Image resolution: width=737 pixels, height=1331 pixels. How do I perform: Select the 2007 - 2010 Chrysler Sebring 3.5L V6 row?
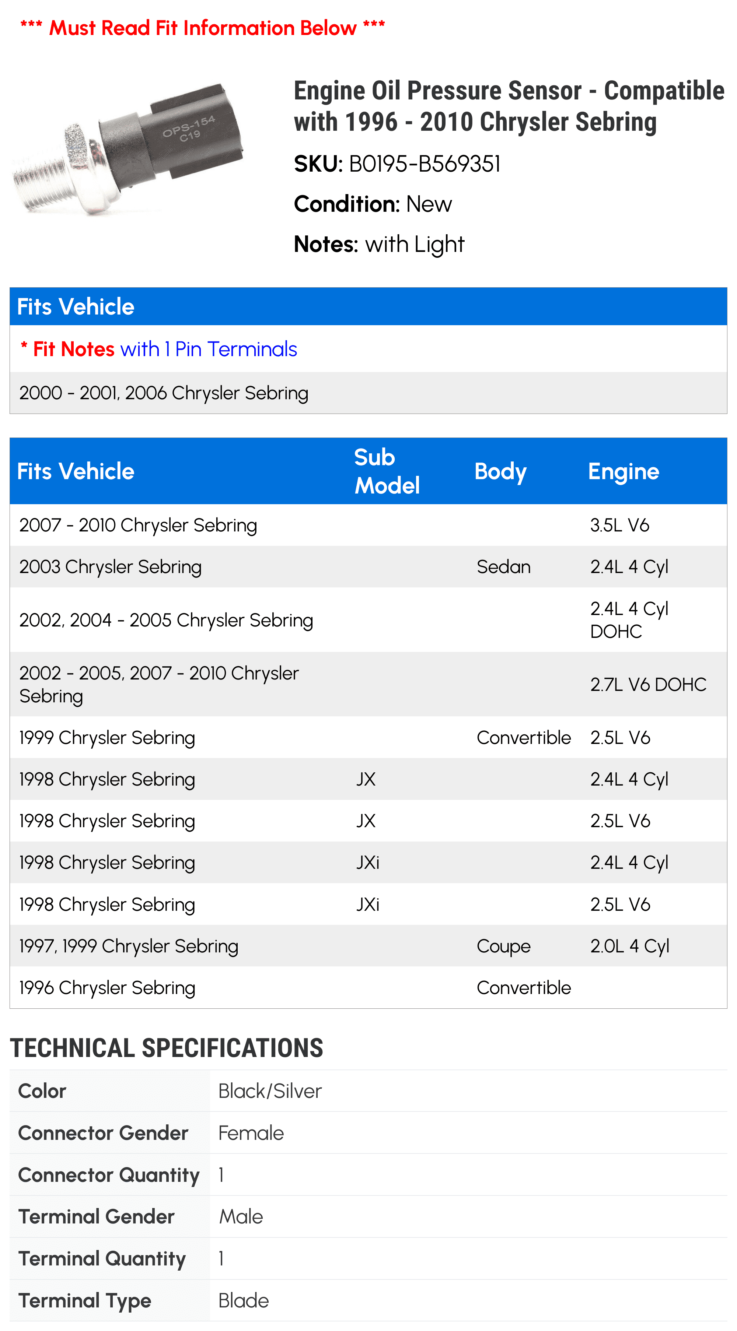[368, 525]
